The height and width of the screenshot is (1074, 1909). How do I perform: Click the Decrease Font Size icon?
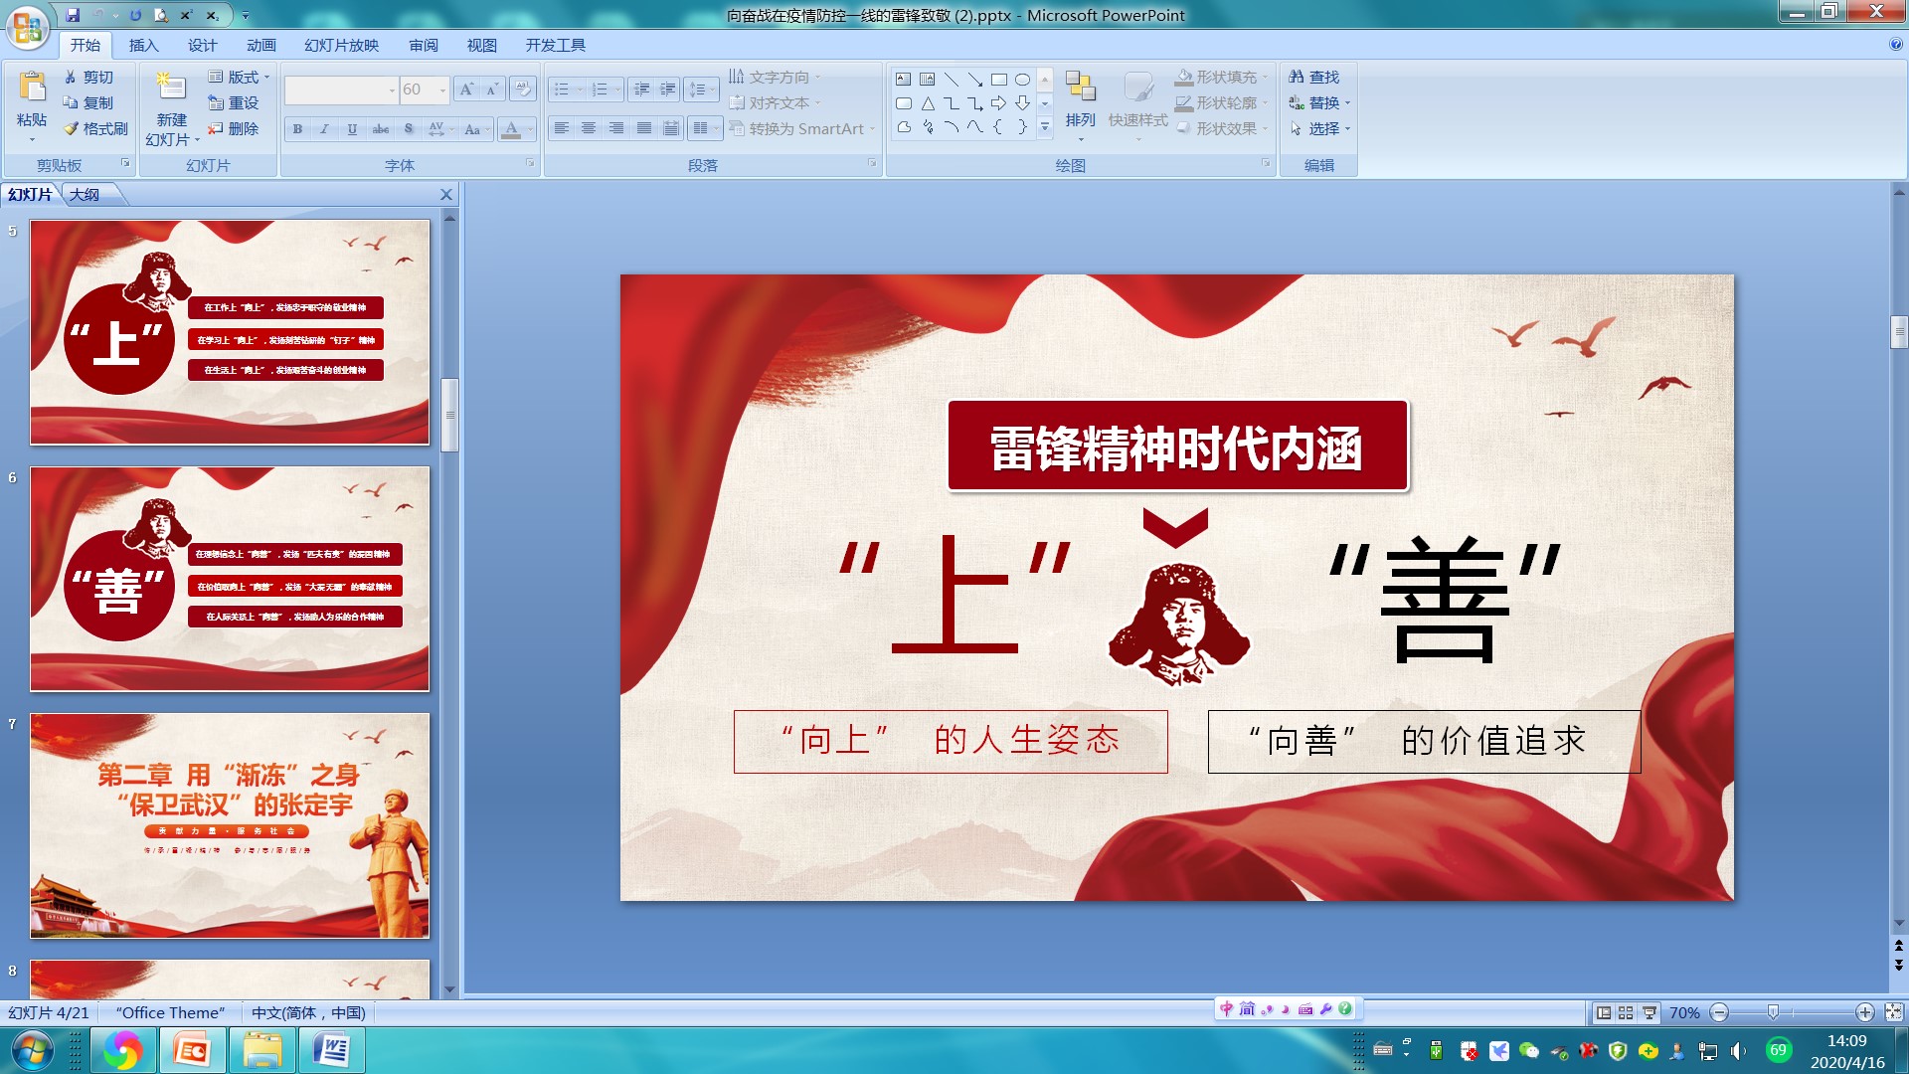coord(492,89)
